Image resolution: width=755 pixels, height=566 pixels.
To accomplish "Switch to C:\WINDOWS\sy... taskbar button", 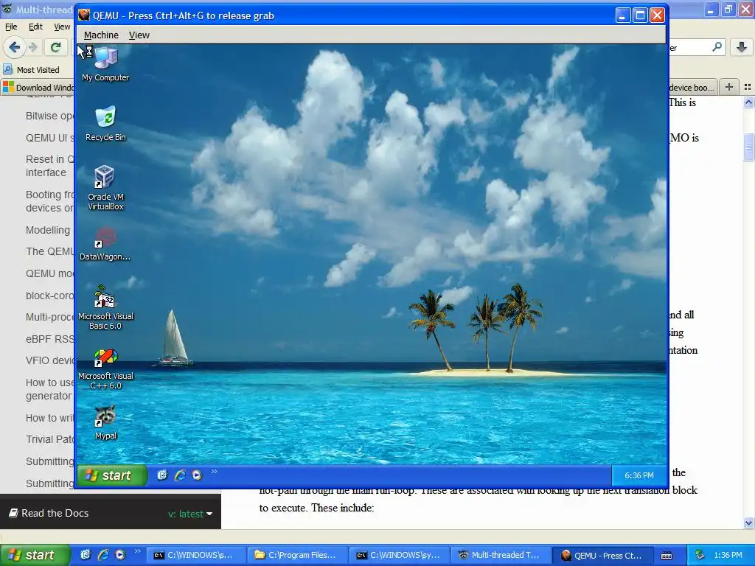I will tap(399, 556).
